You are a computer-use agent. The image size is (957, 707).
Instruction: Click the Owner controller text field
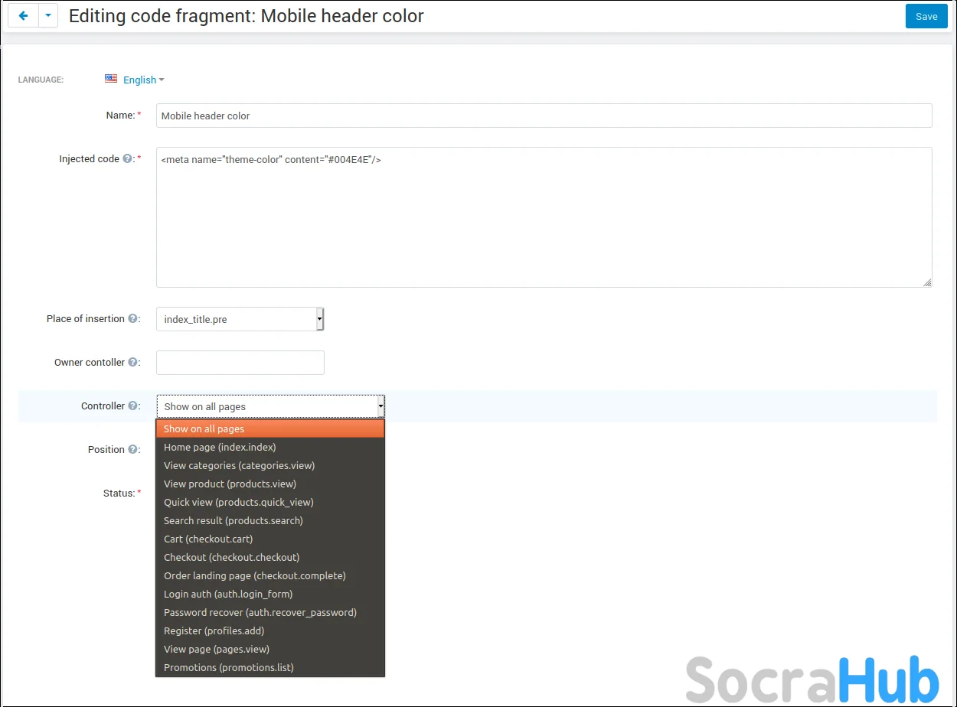click(240, 363)
